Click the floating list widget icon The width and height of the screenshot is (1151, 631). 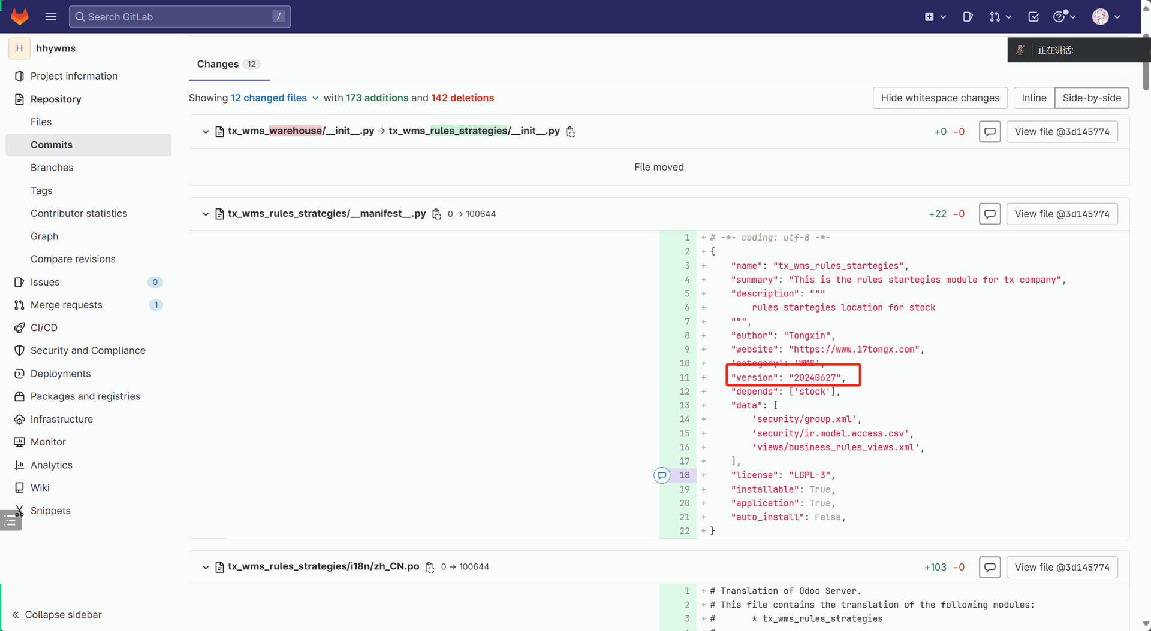pyautogui.click(x=11, y=521)
